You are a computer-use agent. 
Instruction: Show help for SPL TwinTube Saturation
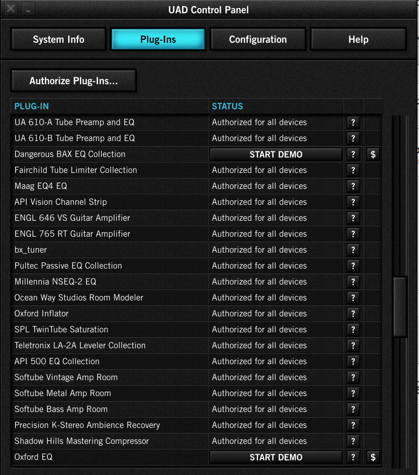[353, 330]
